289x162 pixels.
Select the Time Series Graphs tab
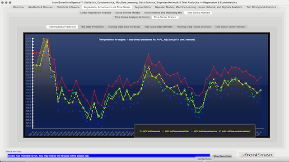[165, 17]
